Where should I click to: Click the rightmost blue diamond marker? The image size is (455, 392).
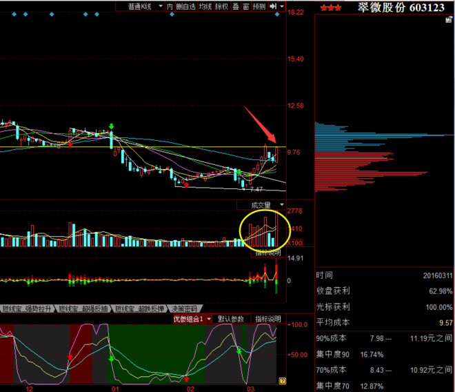click(277, 14)
